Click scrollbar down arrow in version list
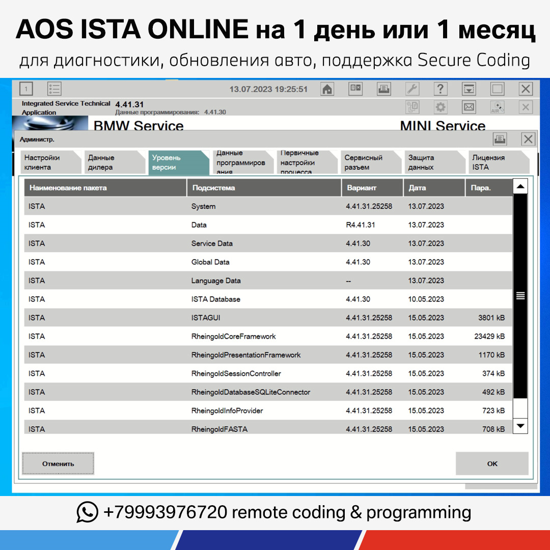Screen dimensions: 550x550 520,426
